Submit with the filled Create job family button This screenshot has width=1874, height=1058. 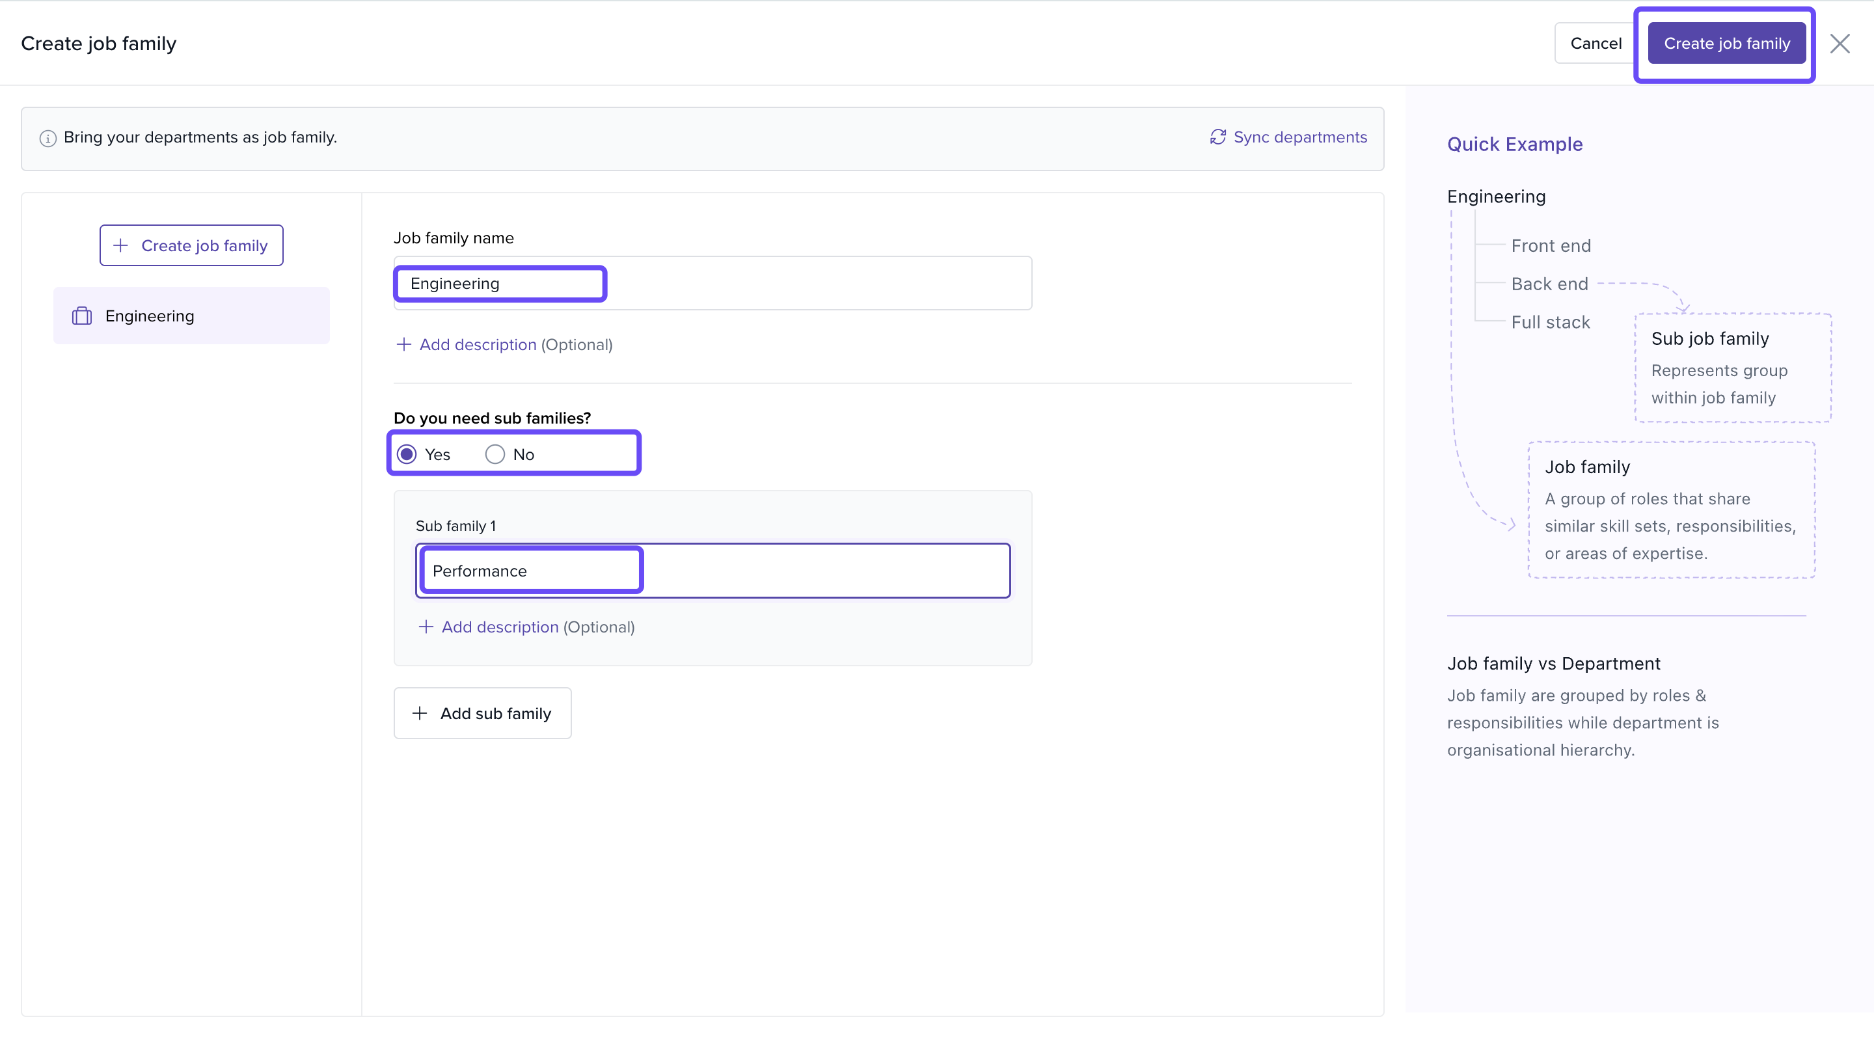click(1726, 44)
